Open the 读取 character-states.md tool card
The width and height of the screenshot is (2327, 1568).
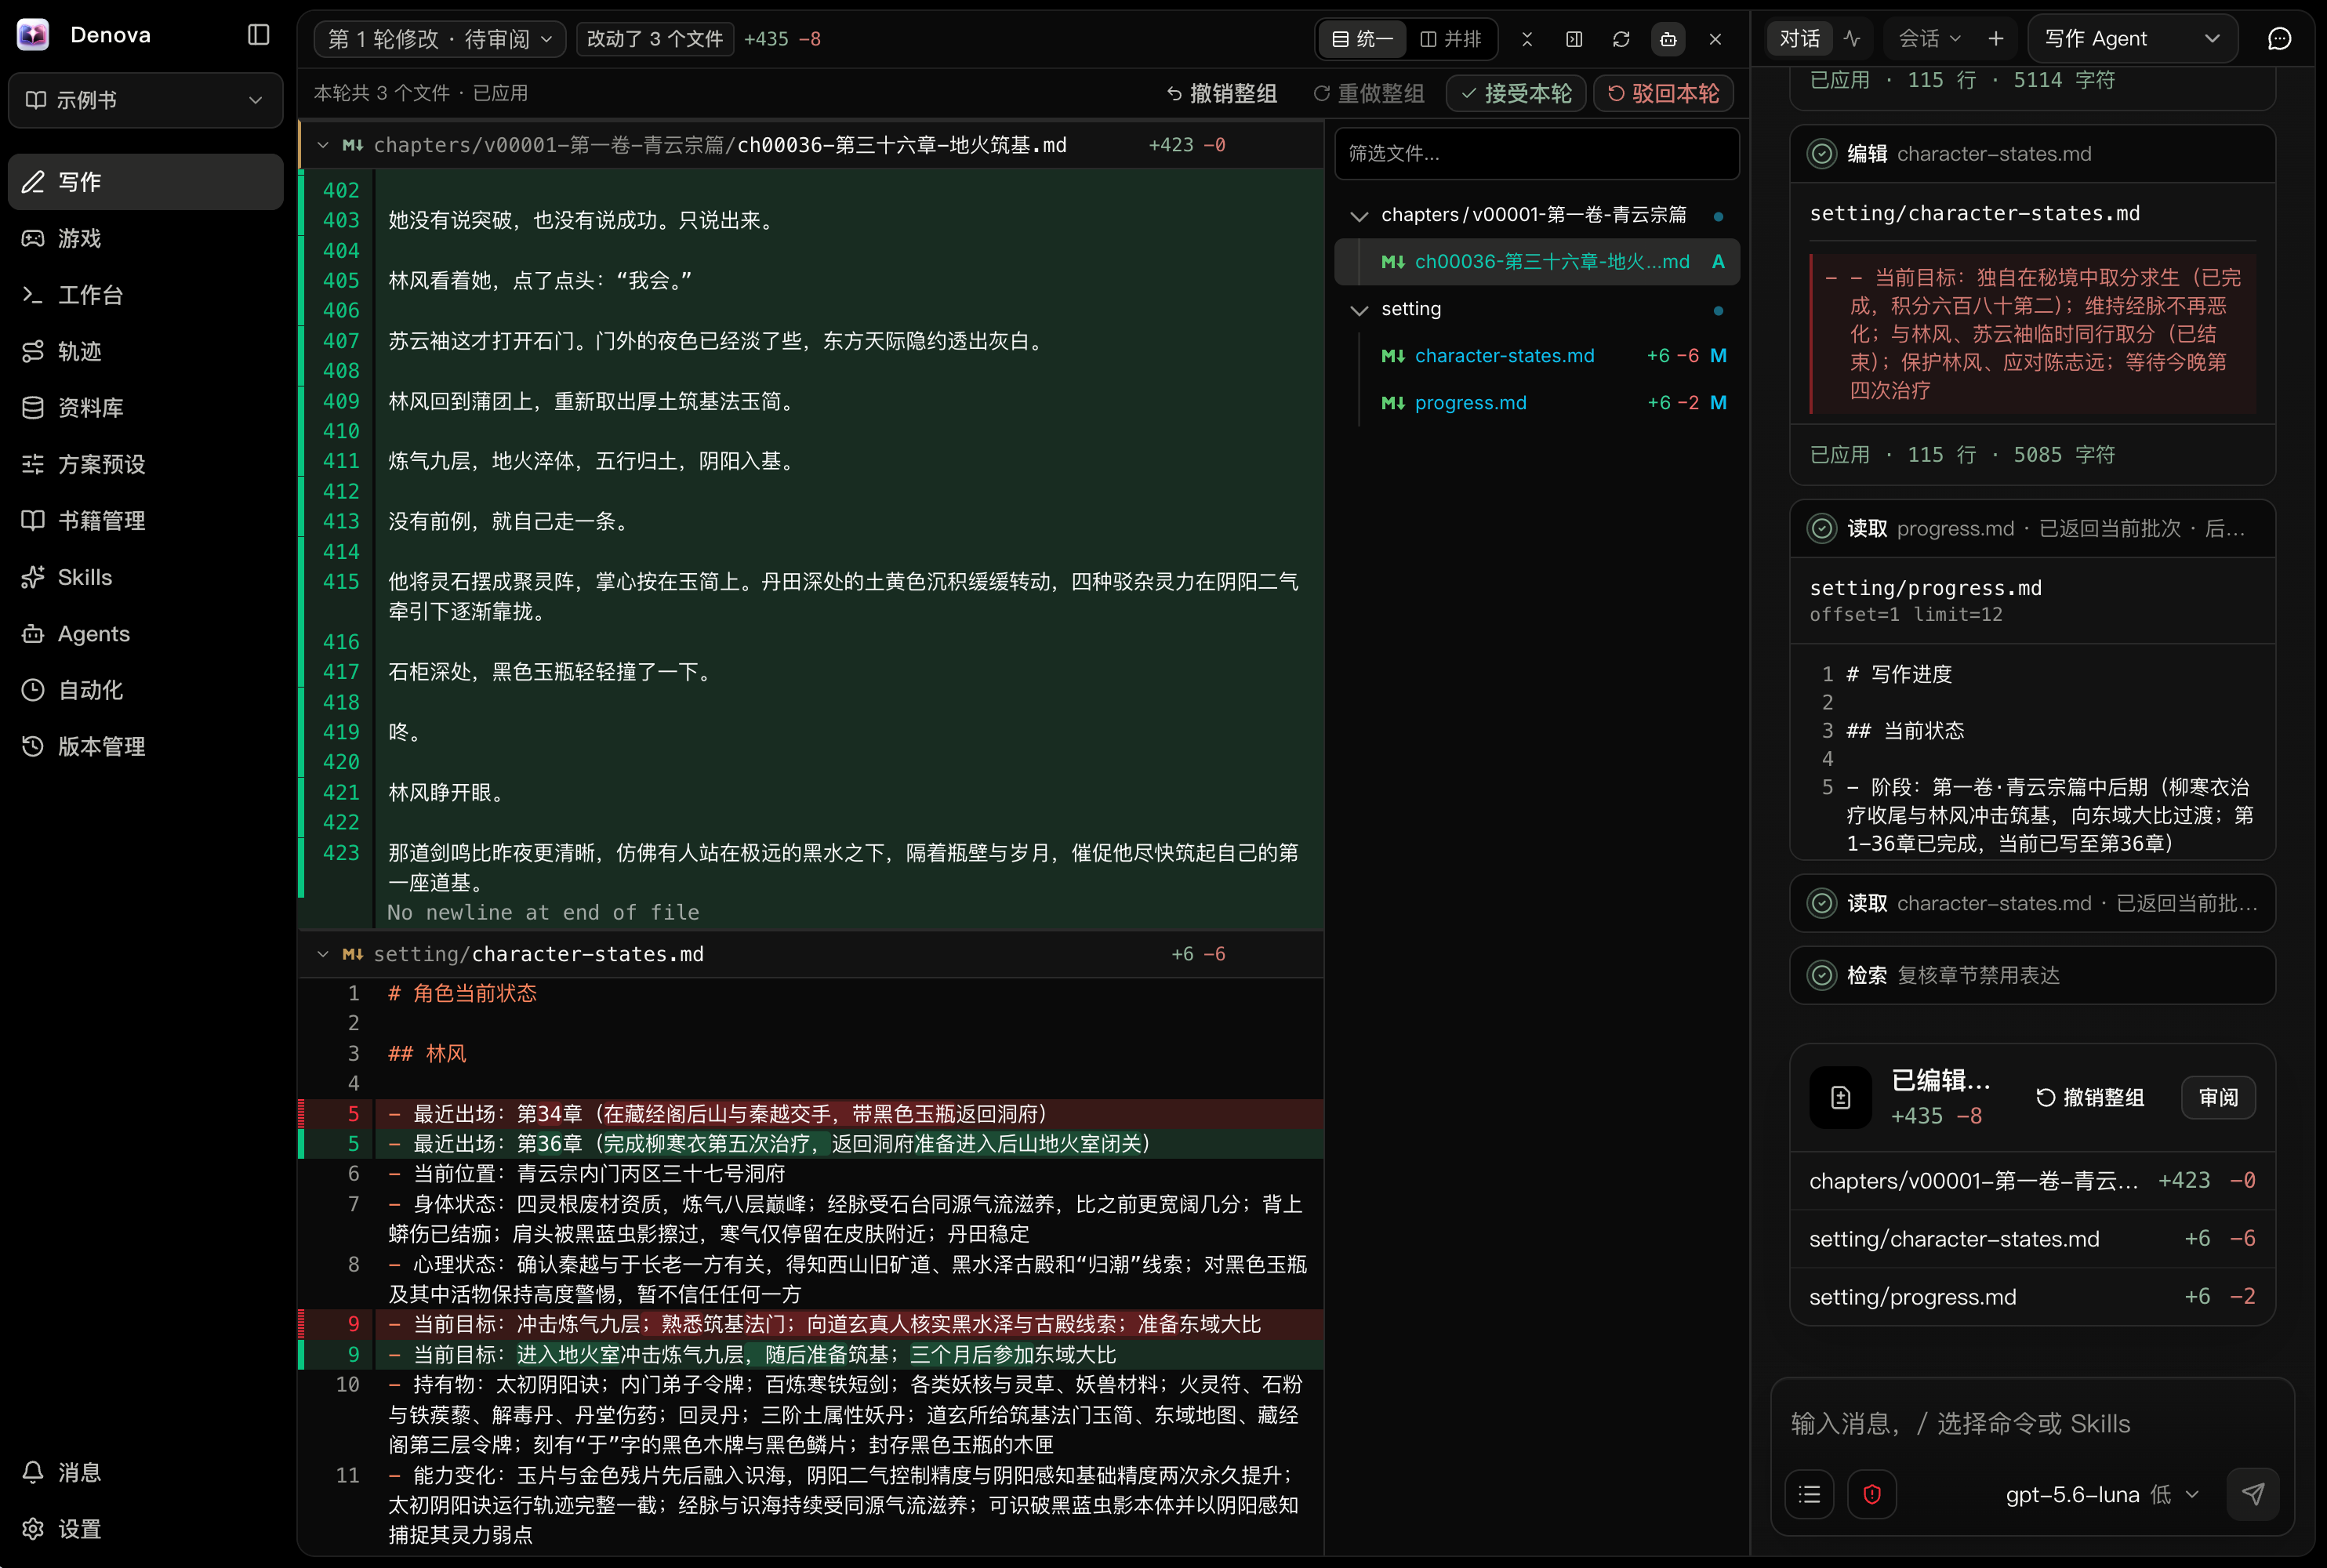click(2032, 903)
